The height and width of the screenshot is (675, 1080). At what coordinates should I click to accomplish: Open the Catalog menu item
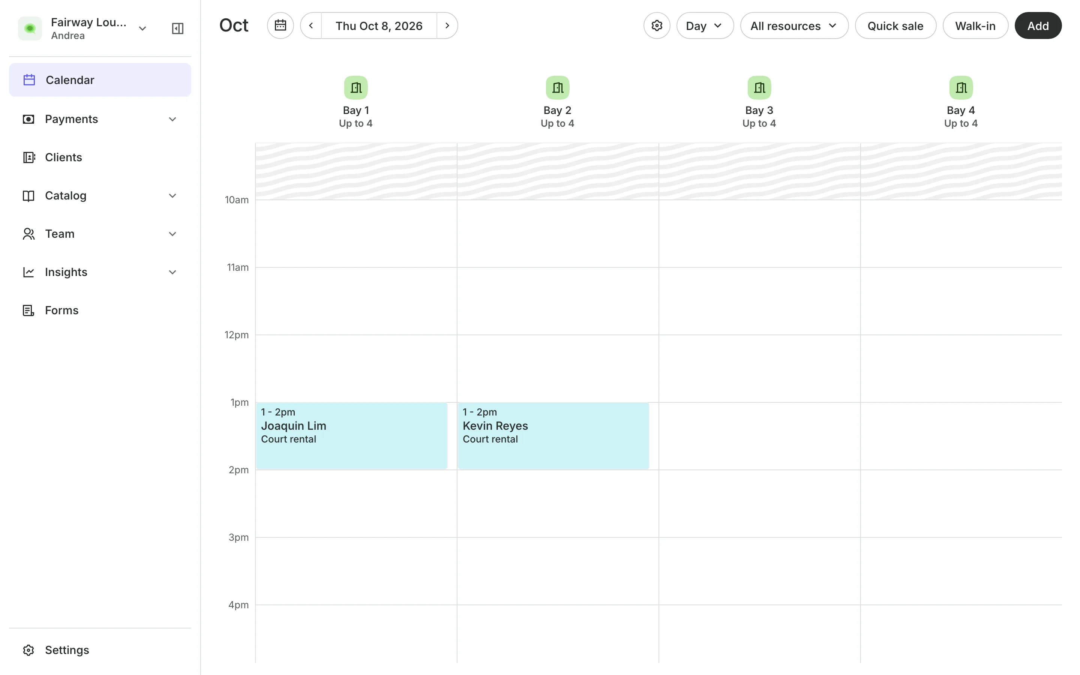100,195
